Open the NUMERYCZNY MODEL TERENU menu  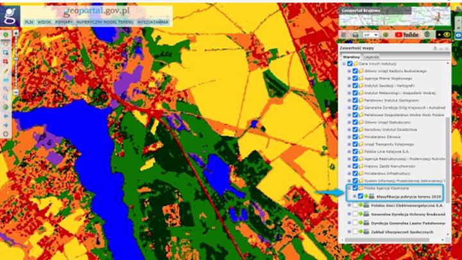point(105,22)
